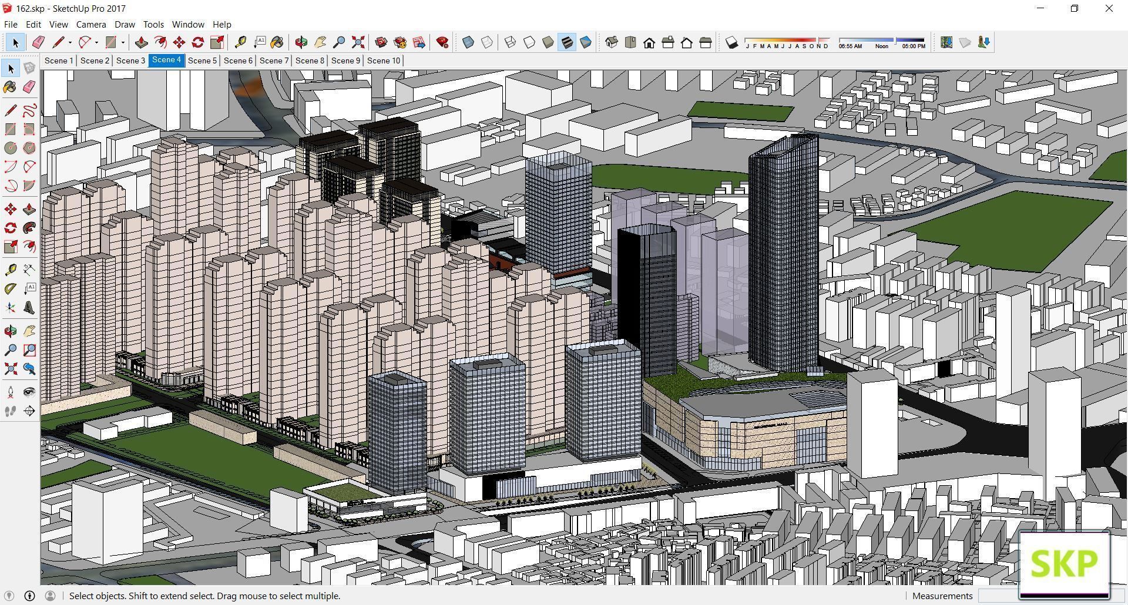Switch to Scene 5 tab
Viewport: 1128px width, 605px height.
[x=202, y=60]
